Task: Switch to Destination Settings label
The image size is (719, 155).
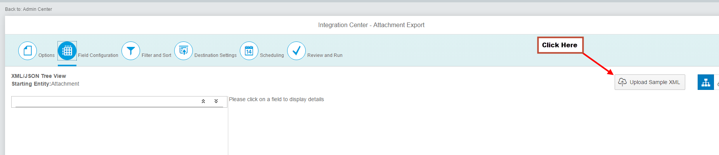Action: tap(215, 55)
